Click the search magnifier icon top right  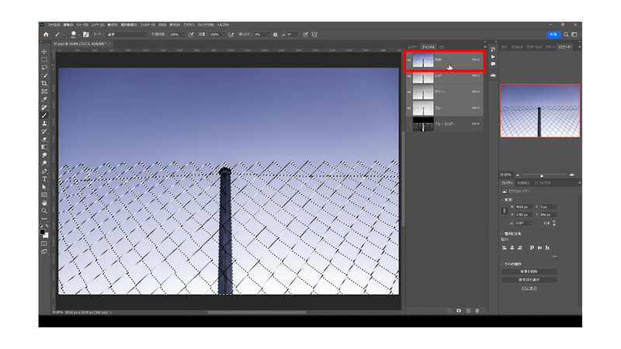pyautogui.click(x=566, y=34)
